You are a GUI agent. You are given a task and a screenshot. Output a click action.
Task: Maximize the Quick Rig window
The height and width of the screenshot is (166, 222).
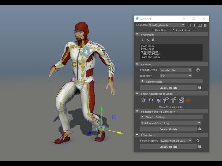[194, 18]
